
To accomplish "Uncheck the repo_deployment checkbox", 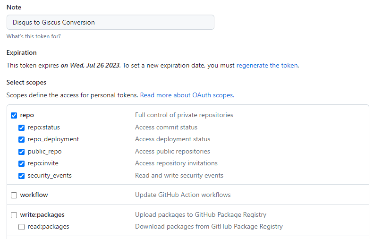I will (x=21, y=139).
